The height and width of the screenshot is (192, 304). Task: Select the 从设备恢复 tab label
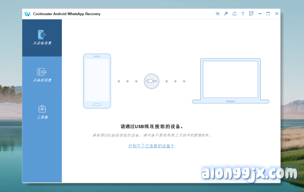(42, 43)
